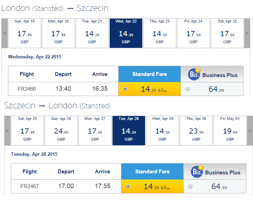Show earlier outbound dates with left arrow
The width and height of the screenshot is (253, 211).
(x=5, y=33)
